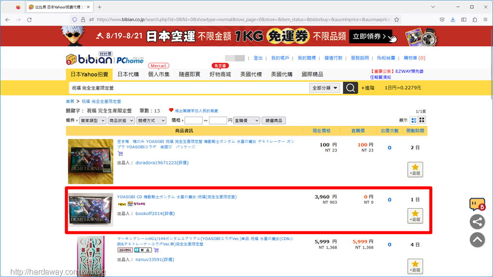The width and height of the screenshot is (493, 277).
Task: Select the 隨選即買 tab
Action: point(189,75)
